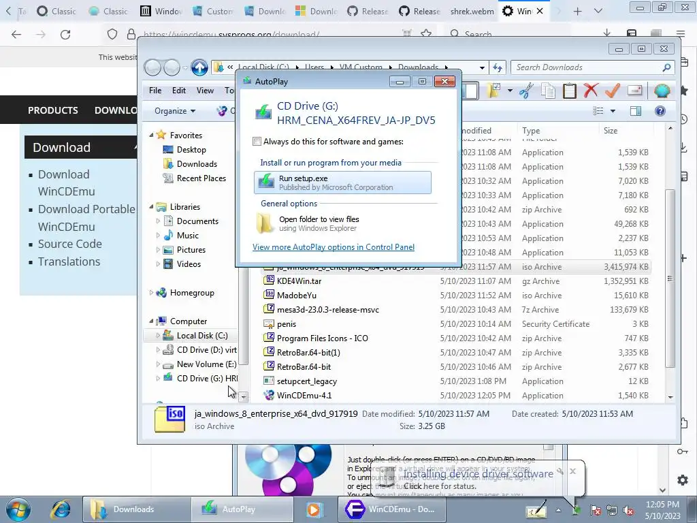This screenshot has width=697, height=523.
Task: Select the MadobeYu iso file
Action: point(297,296)
